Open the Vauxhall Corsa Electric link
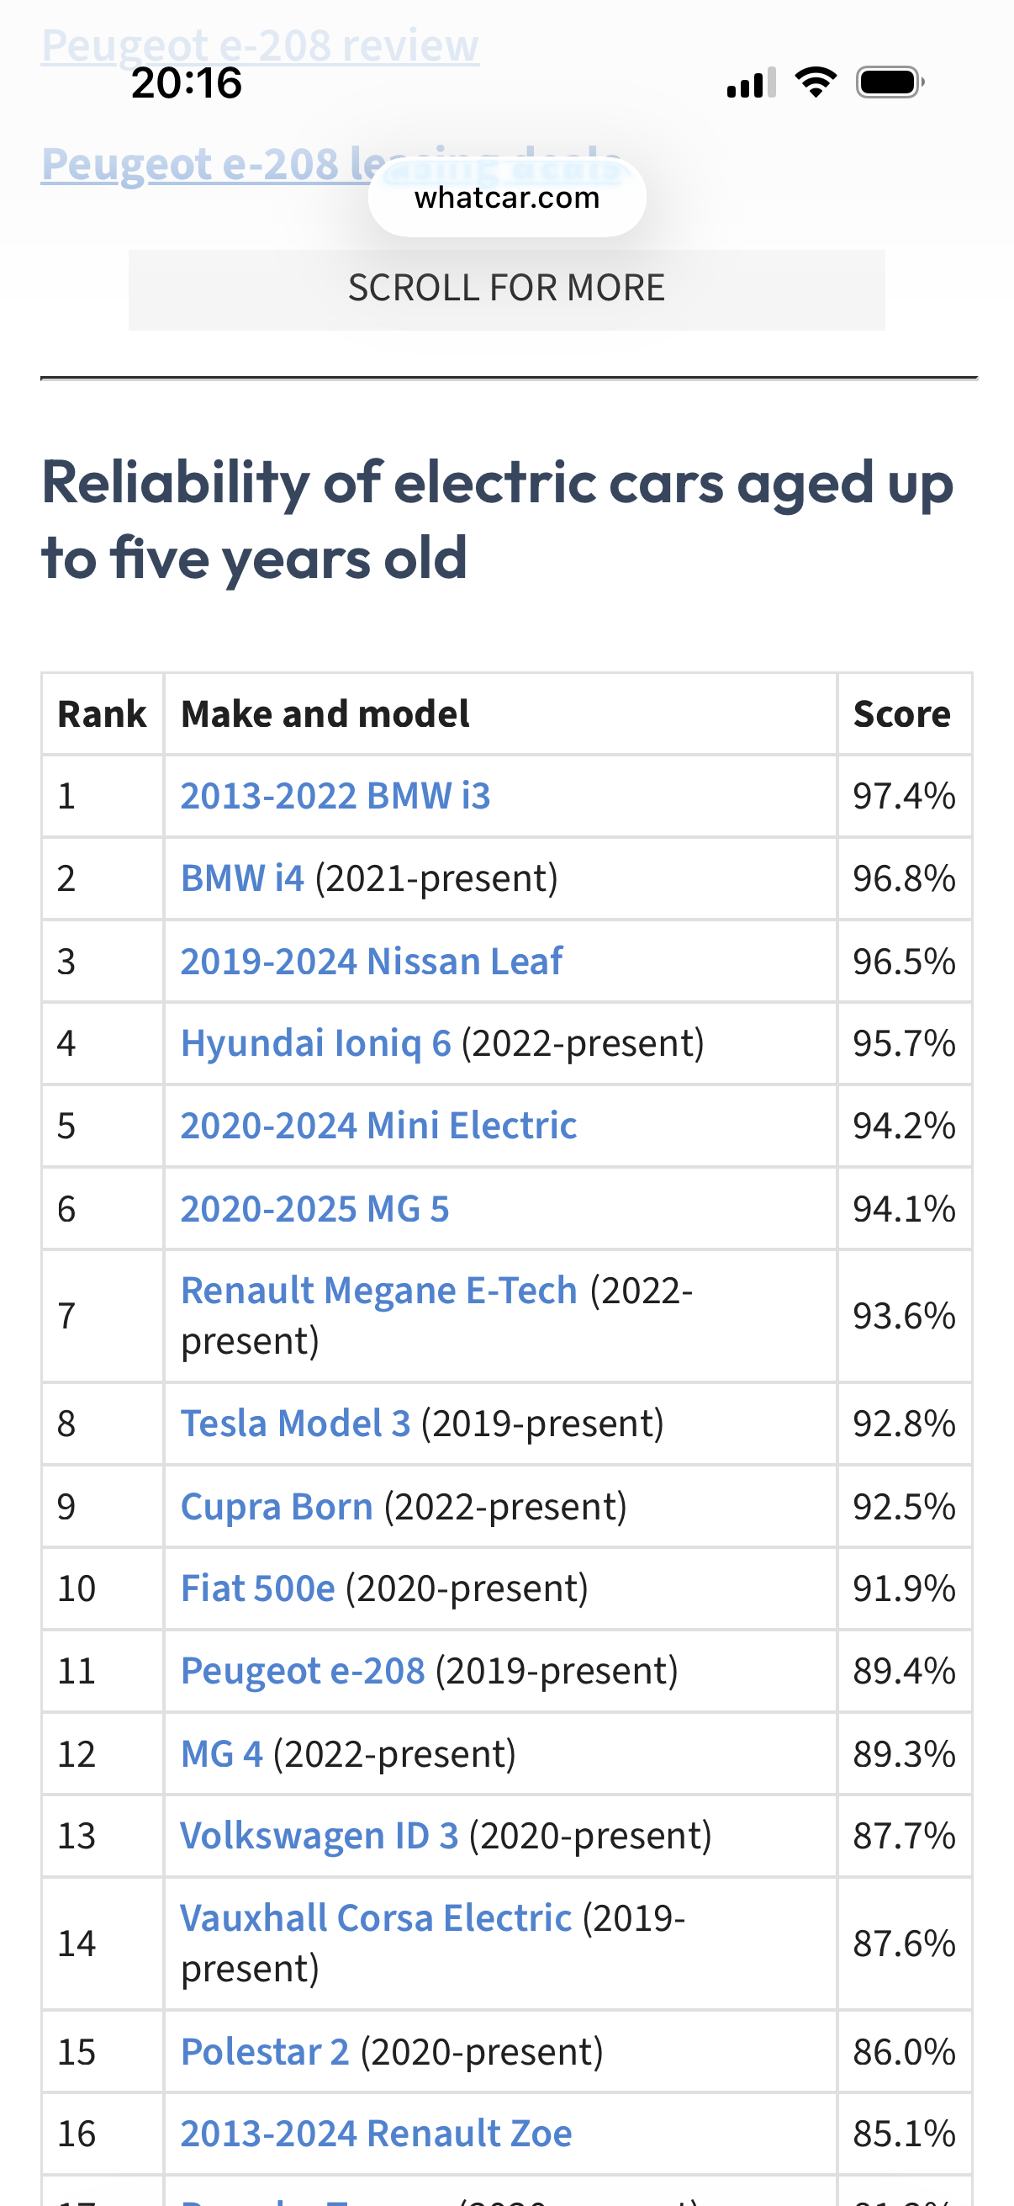Viewport: 1014px width, 2206px height. point(376,1918)
